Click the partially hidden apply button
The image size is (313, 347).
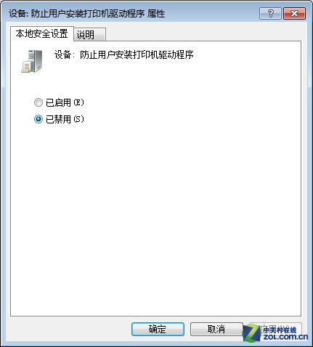[x=275, y=329]
